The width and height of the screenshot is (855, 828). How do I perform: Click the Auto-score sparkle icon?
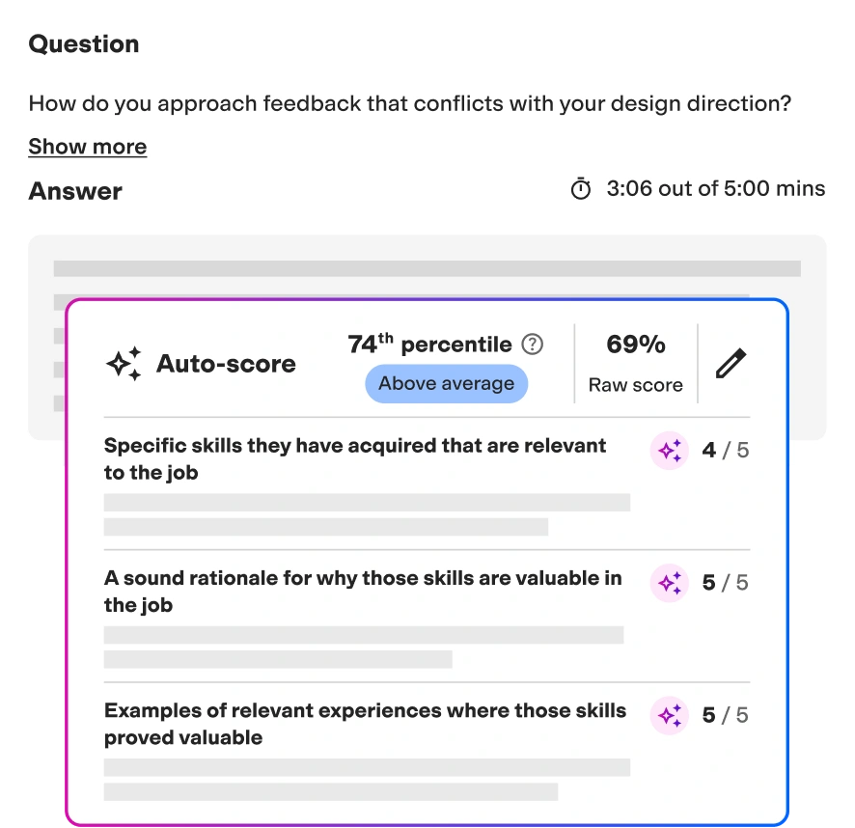pyautogui.click(x=124, y=363)
